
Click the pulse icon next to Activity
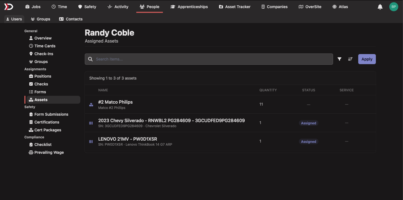[110, 7]
